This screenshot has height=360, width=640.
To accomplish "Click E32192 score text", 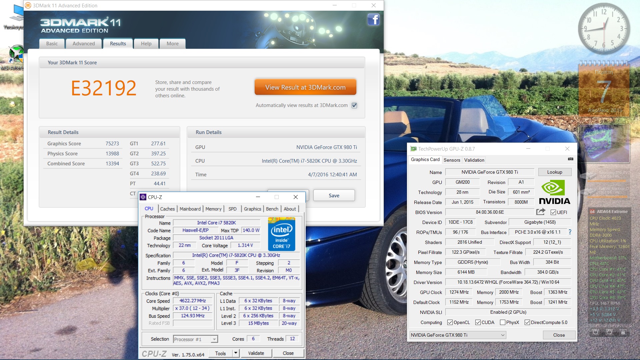I will [x=104, y=88].
